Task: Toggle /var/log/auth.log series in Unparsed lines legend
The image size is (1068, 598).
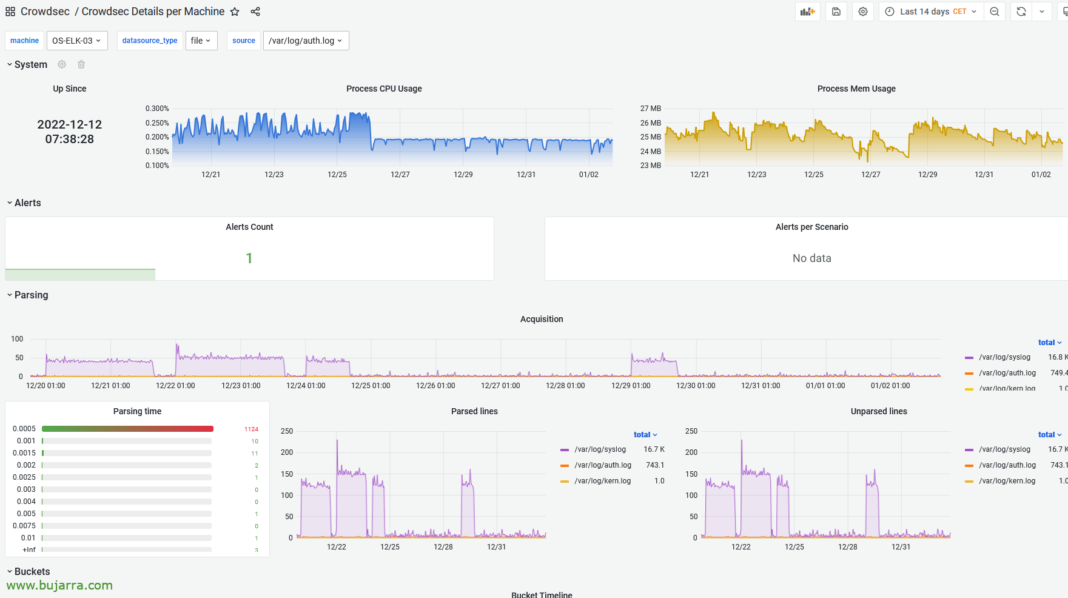Action: pos(1007,465)
